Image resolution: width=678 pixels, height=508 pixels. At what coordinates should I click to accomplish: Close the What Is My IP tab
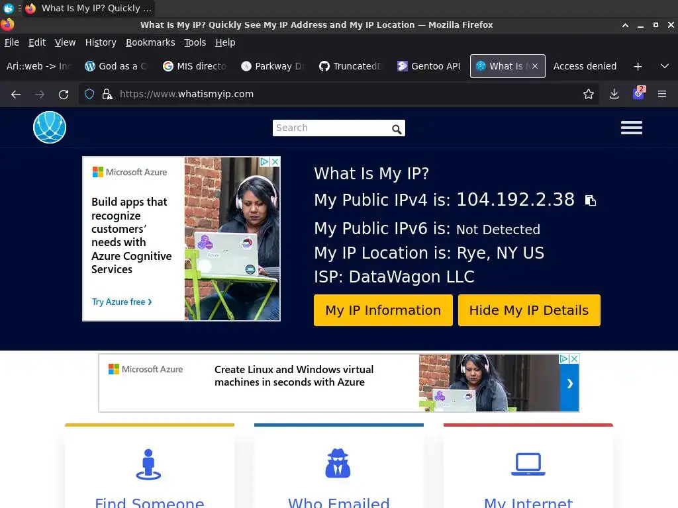[x=535, y=66]
